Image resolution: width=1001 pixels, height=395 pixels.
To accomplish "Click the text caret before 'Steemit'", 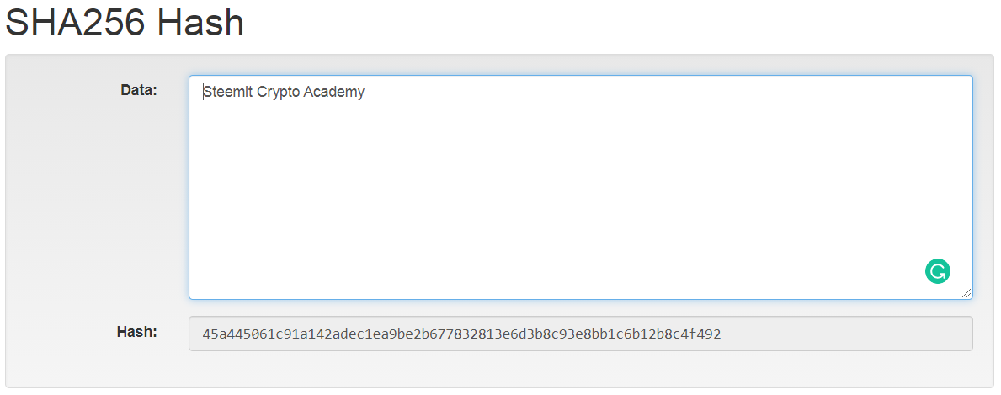I will [204, 92].
